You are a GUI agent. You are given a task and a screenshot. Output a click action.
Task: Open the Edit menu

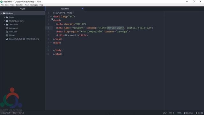click(7, 5)
